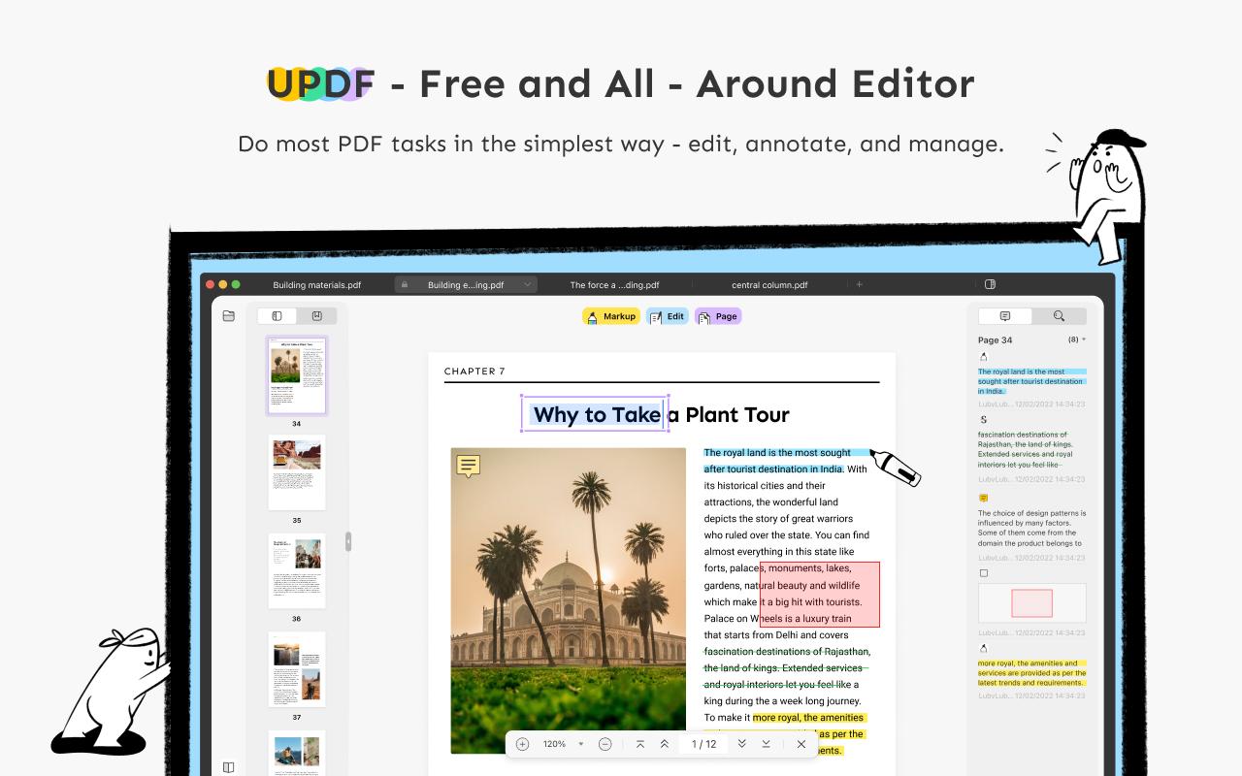Select the Markup mode button
Screen dimensions: 1242x776
(x=611, y=316)
